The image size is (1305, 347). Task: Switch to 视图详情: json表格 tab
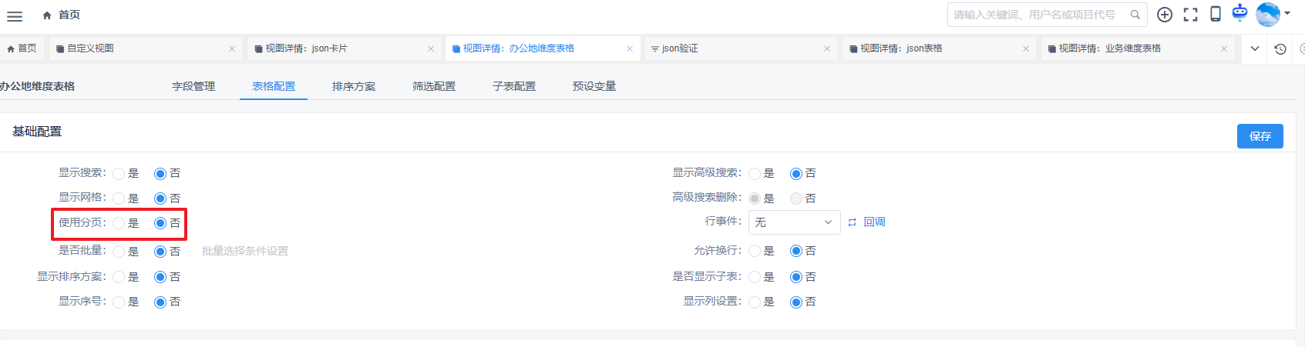(x=939, y=48)
